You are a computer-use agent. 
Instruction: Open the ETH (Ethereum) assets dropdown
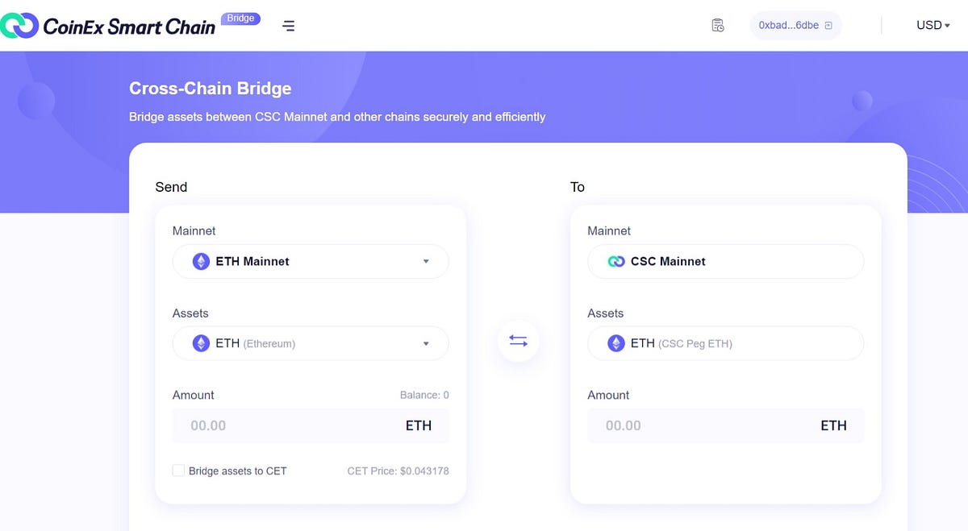point(427,342)
